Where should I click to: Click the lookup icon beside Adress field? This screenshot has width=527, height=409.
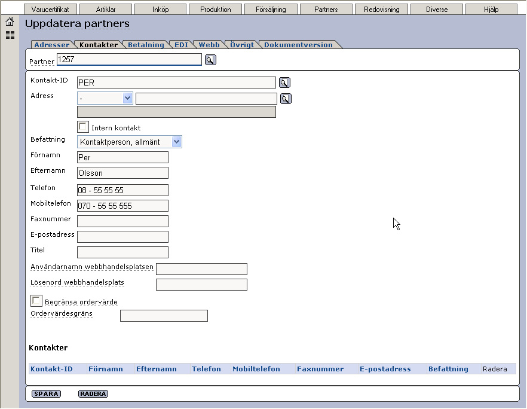[x=286, y=99]
